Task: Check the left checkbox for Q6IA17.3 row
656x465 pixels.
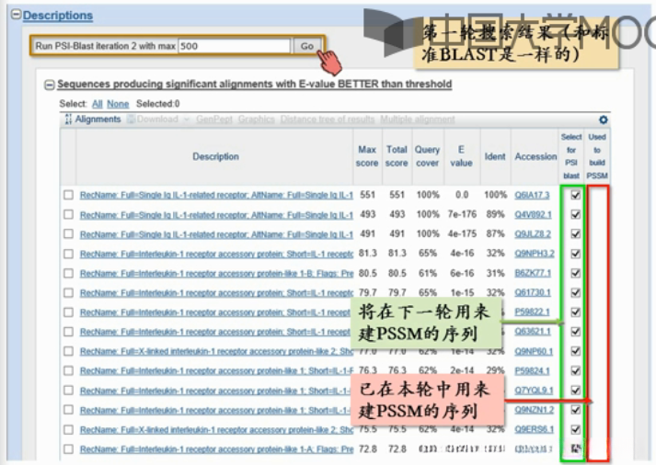Action: (x=69, y=195)
